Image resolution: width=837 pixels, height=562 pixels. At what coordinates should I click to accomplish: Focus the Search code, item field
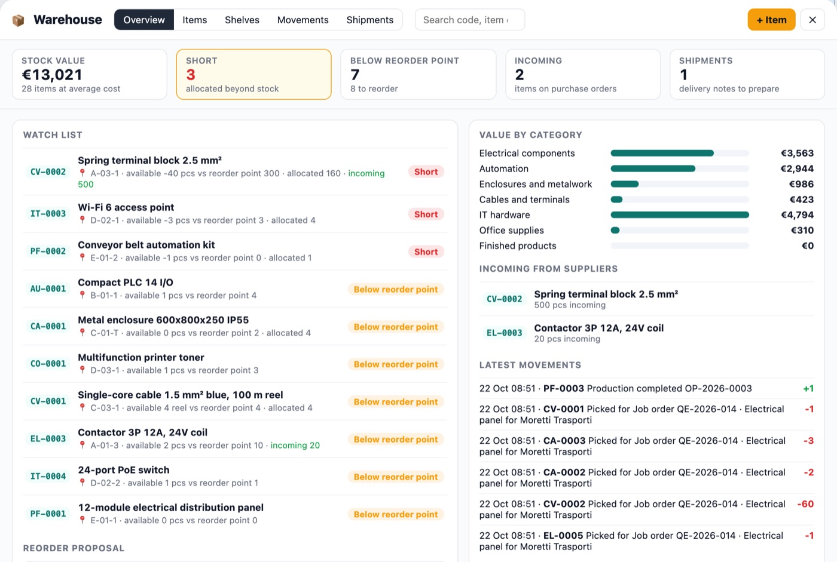tap(470, 20)
